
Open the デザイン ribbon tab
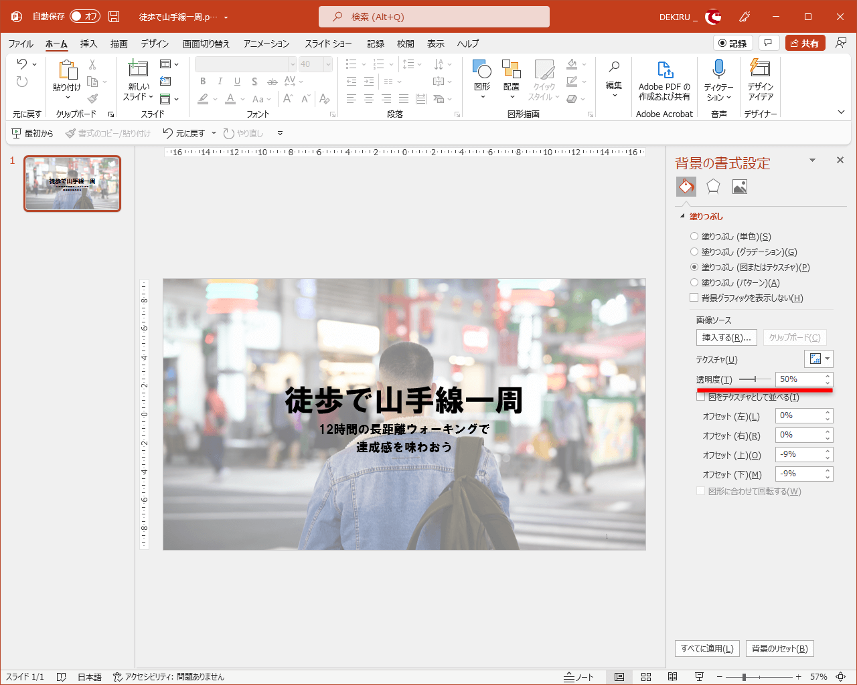click(155, 43)
